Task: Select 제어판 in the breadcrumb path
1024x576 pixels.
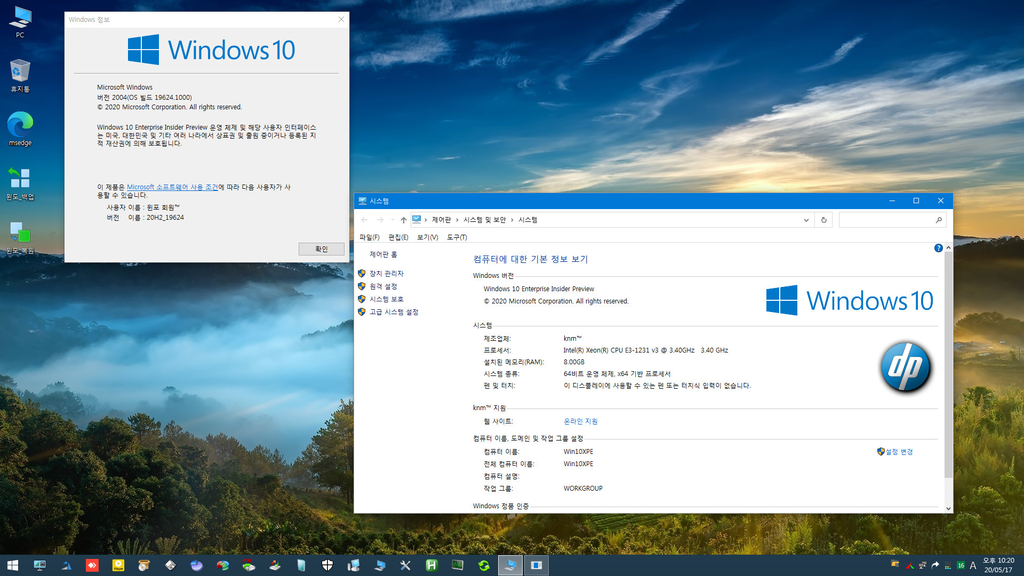Action: click(442, 220)
